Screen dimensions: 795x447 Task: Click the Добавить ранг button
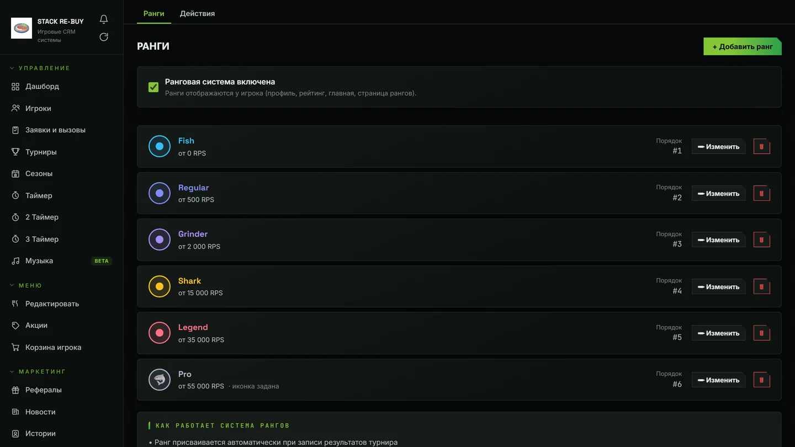pos(743,46)
